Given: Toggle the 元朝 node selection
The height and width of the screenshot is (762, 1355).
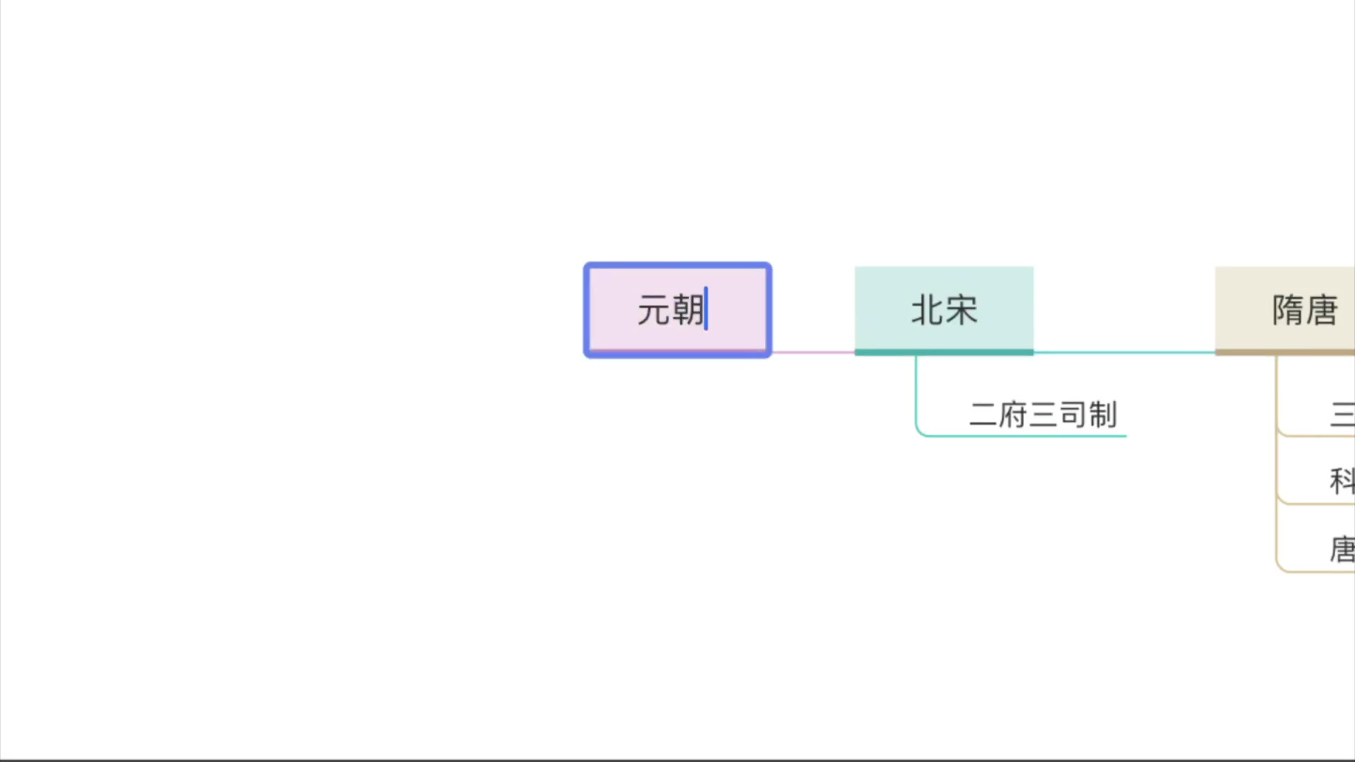Looking at the screenshot, I should coord(677,310).
